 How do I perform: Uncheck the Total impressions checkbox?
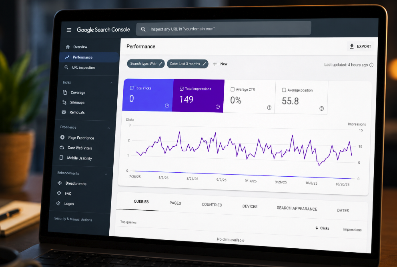click(x=182, y=89)
